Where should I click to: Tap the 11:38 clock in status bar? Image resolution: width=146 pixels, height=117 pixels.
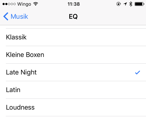coord(74,4)
